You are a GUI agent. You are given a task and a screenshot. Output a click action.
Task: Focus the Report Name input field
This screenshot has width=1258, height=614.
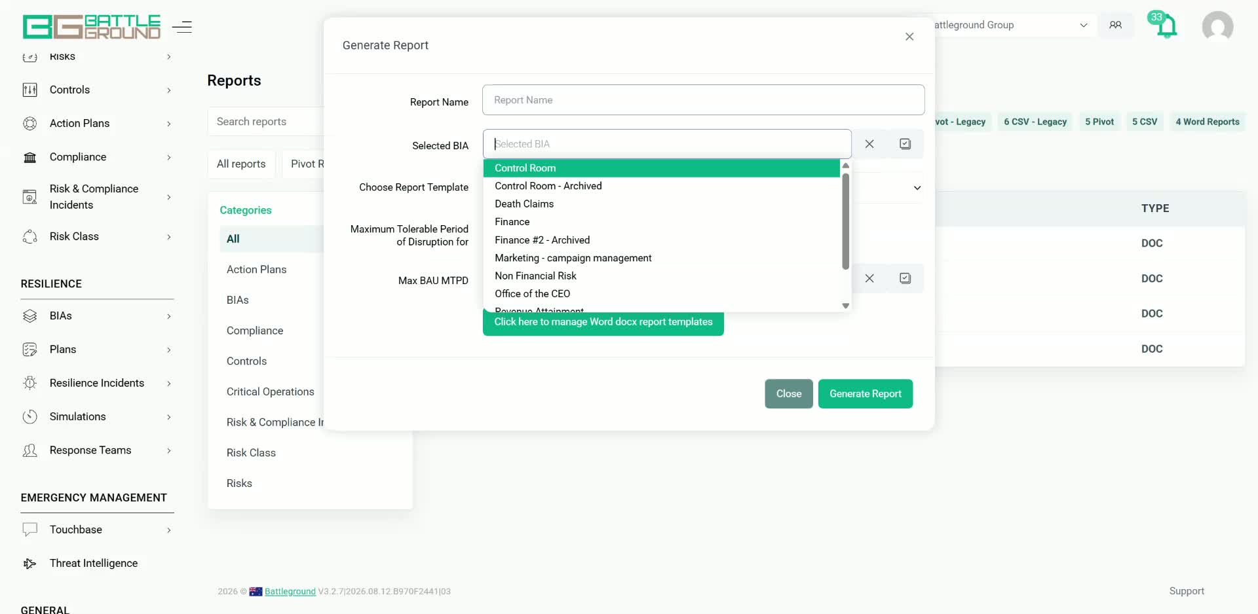click(x=703, y=100)
